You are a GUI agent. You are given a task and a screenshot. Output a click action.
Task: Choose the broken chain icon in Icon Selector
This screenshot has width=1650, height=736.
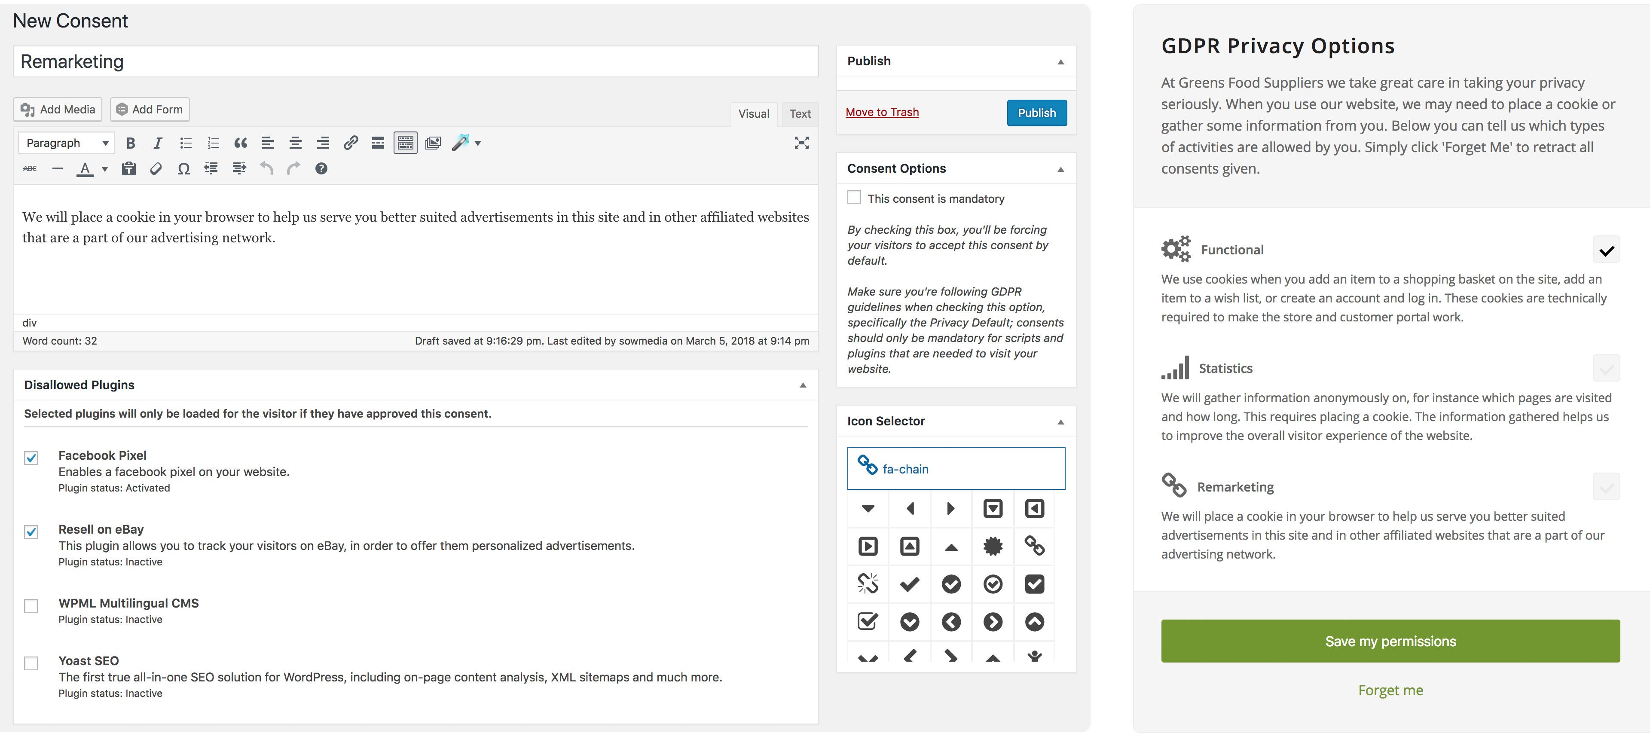868,583
